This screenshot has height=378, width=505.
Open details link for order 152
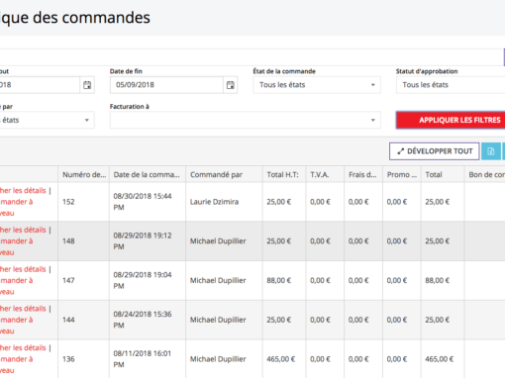point(23,191)
